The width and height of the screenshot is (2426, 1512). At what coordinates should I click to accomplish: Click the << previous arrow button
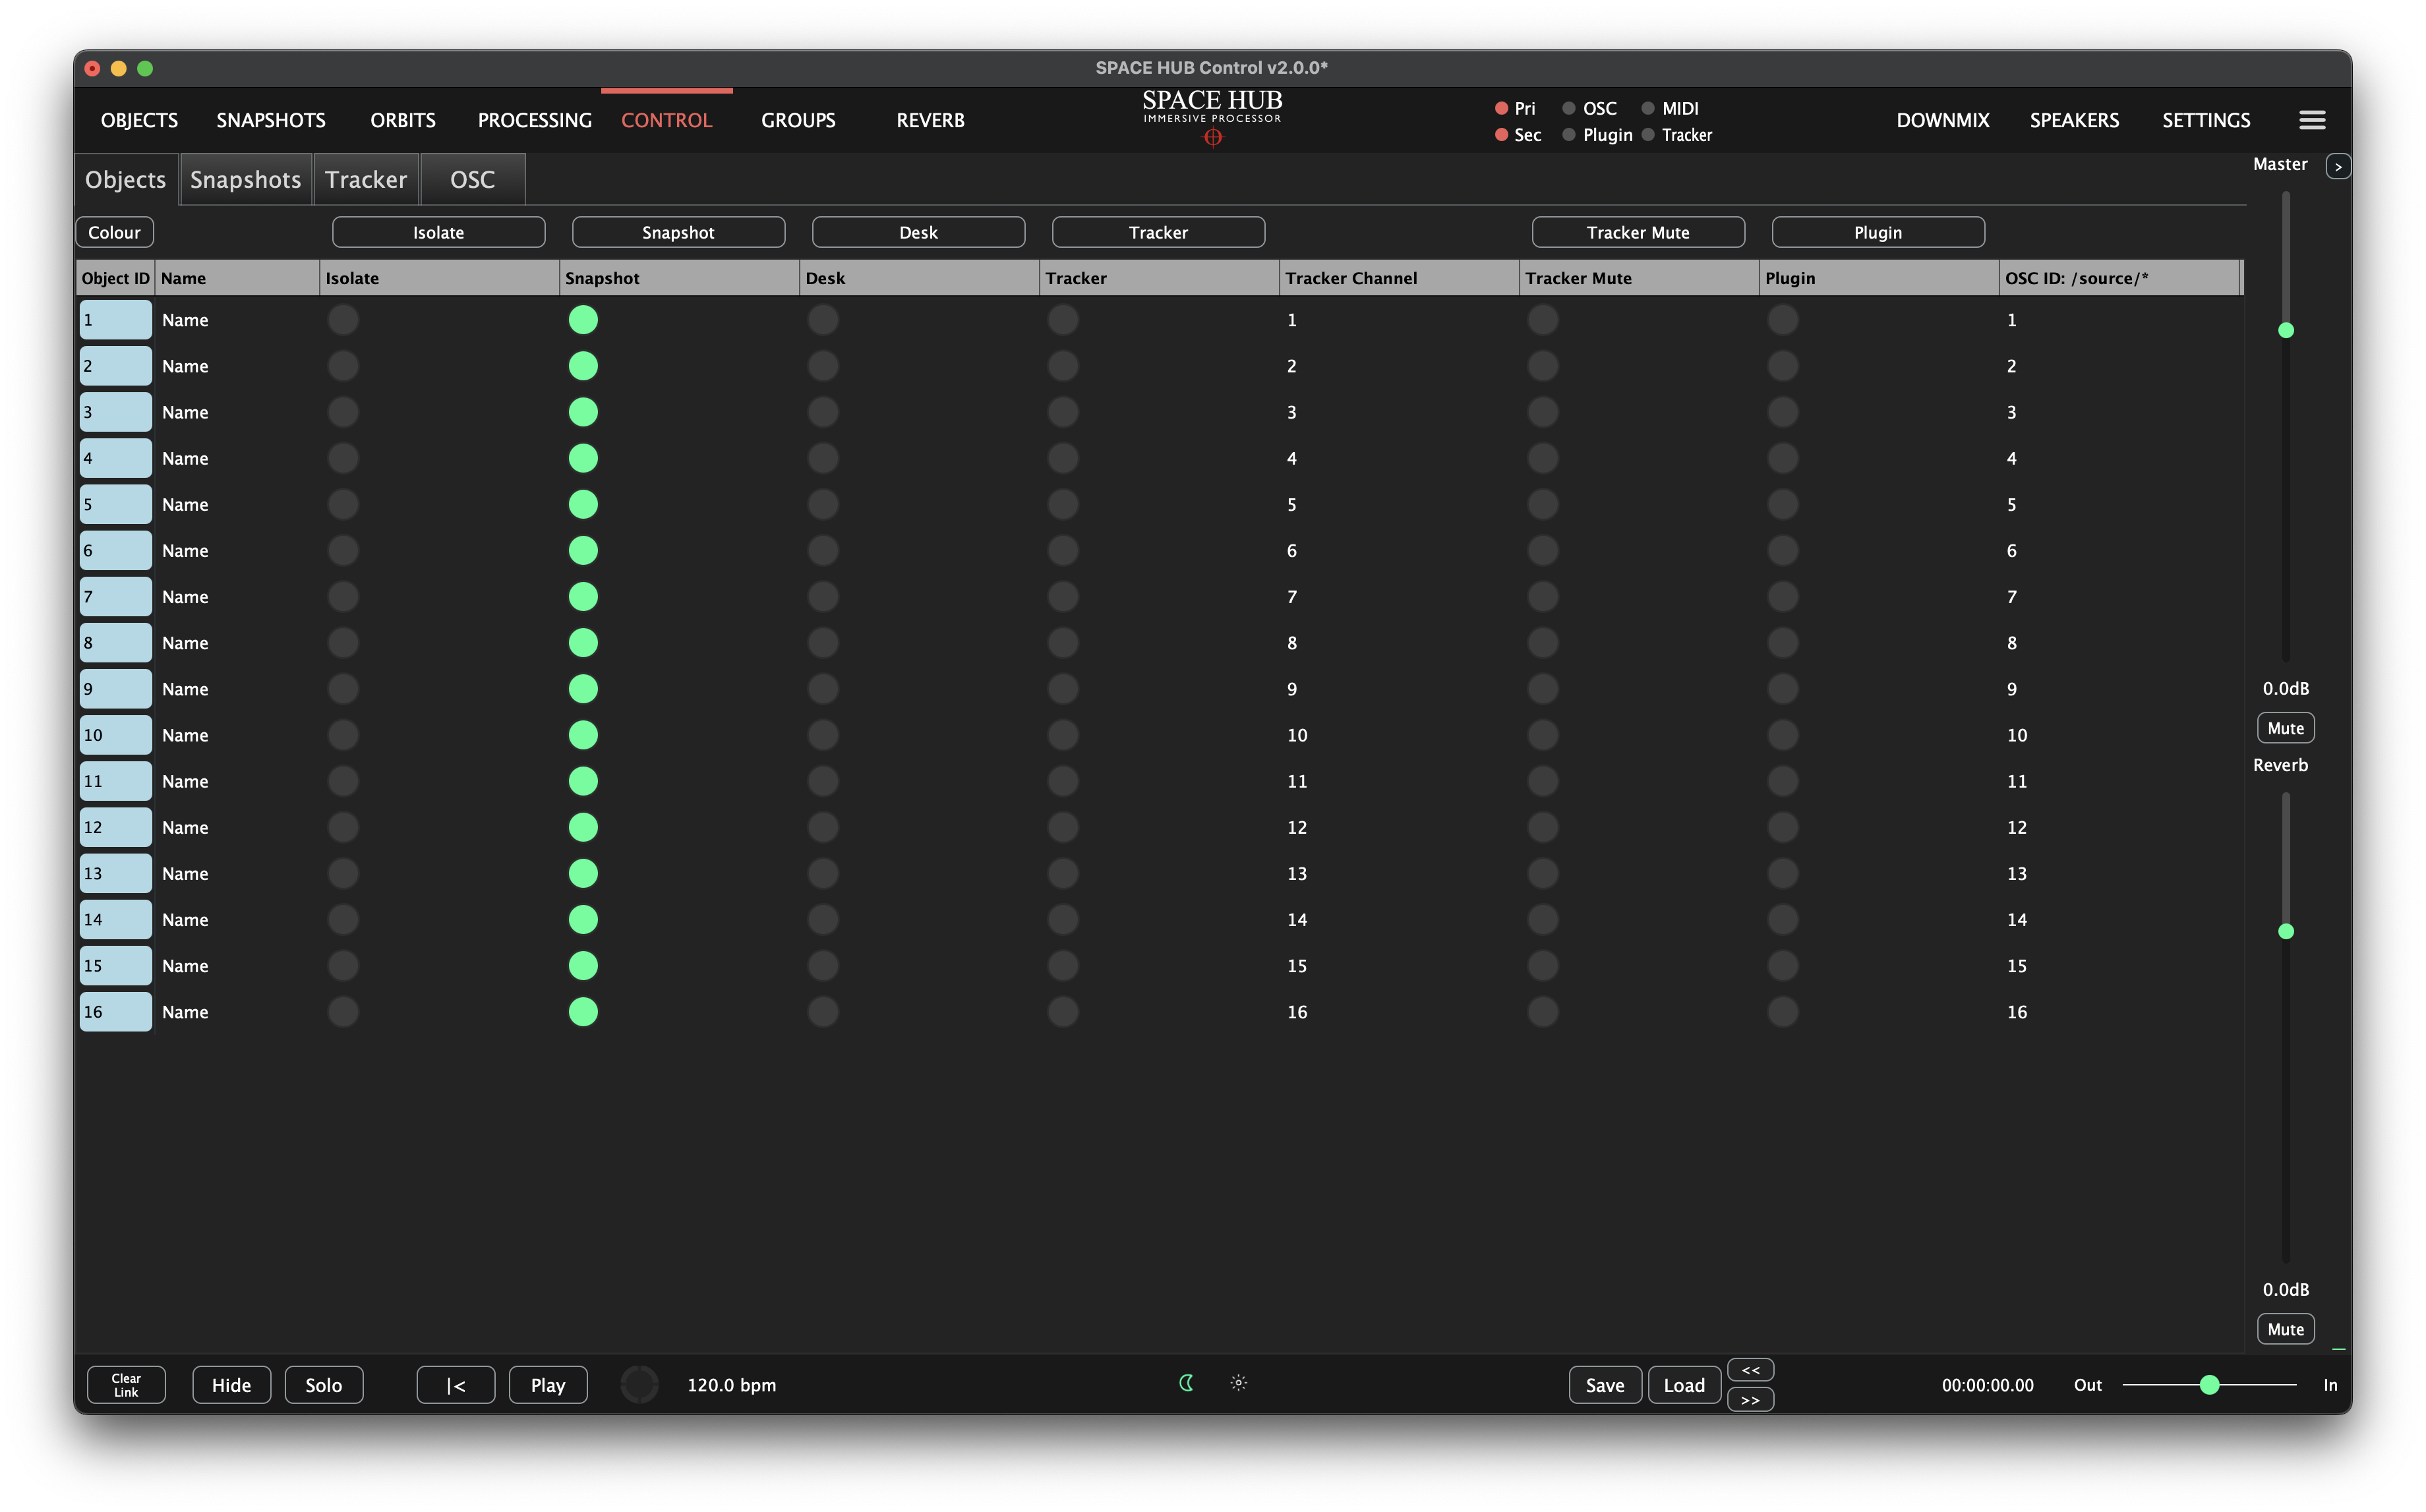point(1749,1370)
